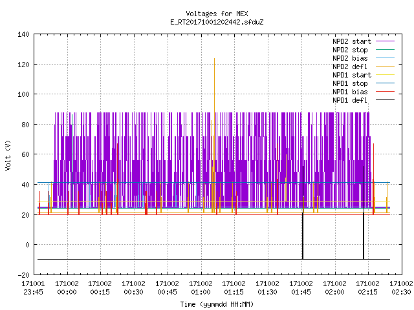Click the orange line sample beside NPD2 defl
Viewport: 414px width, 310px height.
tap(386, 66)
